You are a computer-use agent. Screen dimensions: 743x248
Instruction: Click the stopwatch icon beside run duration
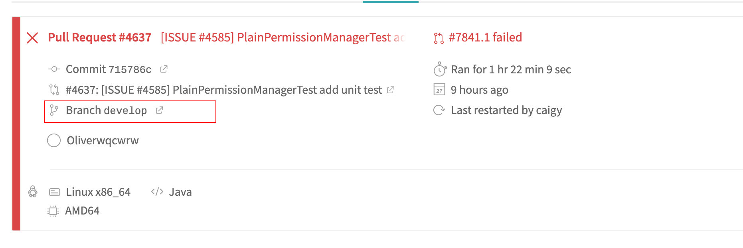coord(439,69)
